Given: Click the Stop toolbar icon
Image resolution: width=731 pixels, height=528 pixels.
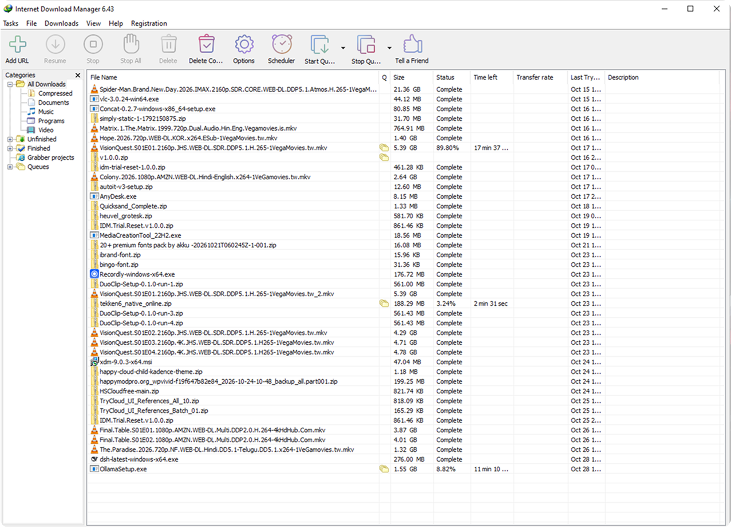Looking at the screenshot, I should (x=93, y=44).
